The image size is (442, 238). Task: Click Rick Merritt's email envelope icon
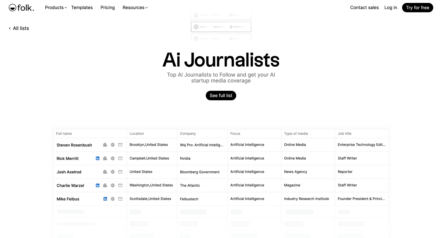click(x=120, y=158)
